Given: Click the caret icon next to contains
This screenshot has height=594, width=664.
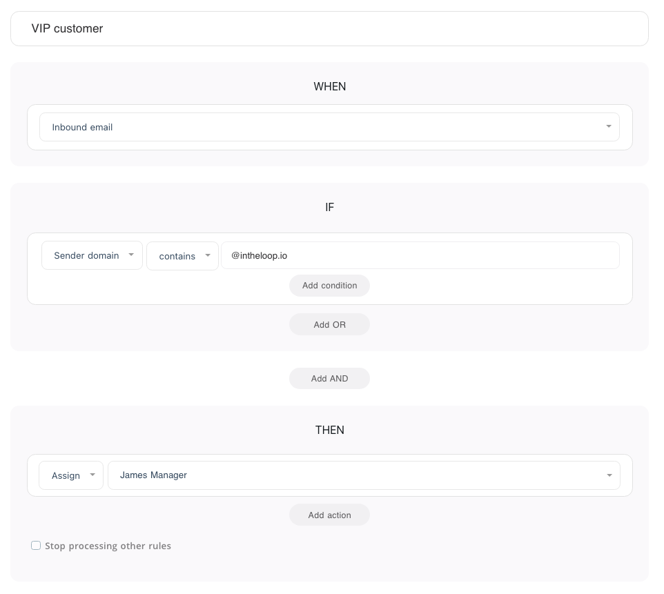Looking at the screenshot, I should [207, 256].
